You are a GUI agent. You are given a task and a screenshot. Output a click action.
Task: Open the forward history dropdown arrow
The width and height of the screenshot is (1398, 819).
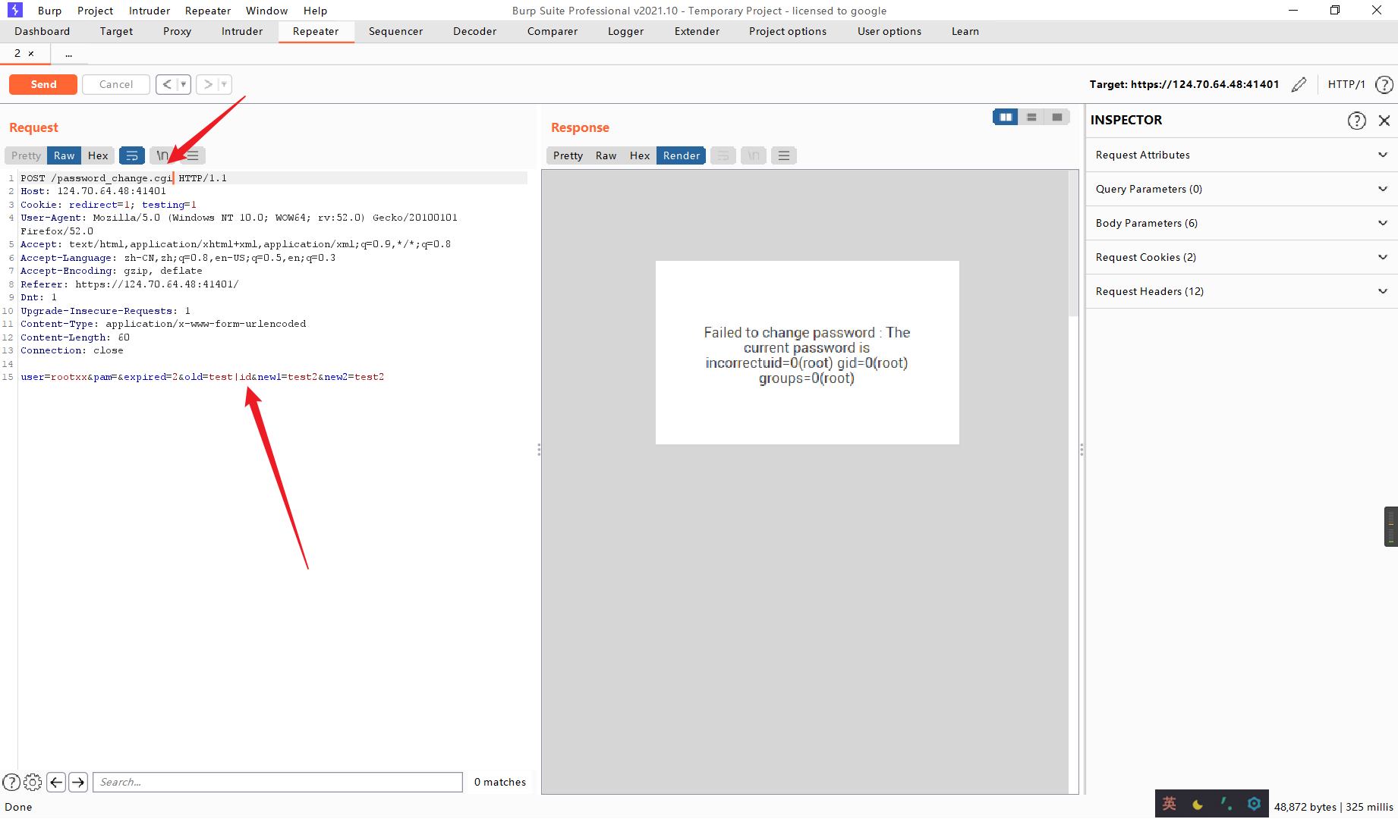tap(224, 84)
